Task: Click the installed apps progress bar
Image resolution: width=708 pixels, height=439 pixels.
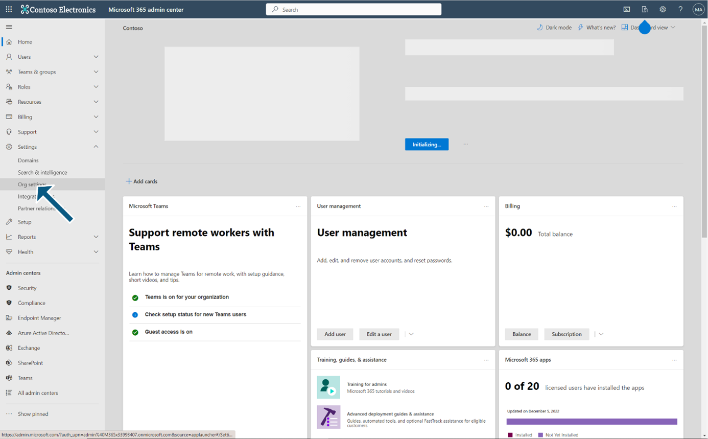Action: pyautogui.click(x=592, y=422)
